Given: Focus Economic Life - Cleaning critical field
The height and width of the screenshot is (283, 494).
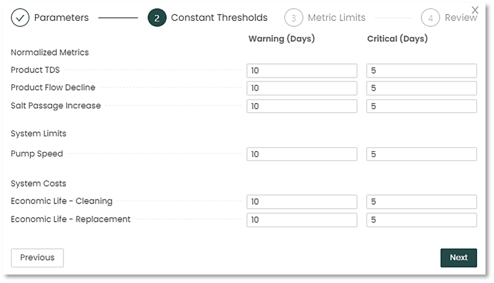Looking at the screenshot, I should pyautogui.click(x=421, y=202).
